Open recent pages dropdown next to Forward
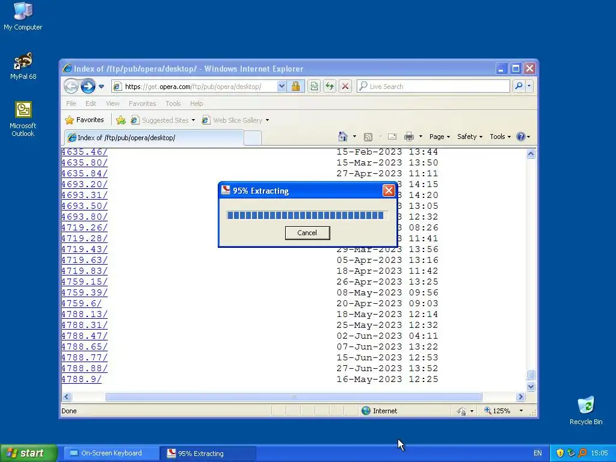Image resolution: width=616 pixels, height=462 pixels. (x=101, y=87)
